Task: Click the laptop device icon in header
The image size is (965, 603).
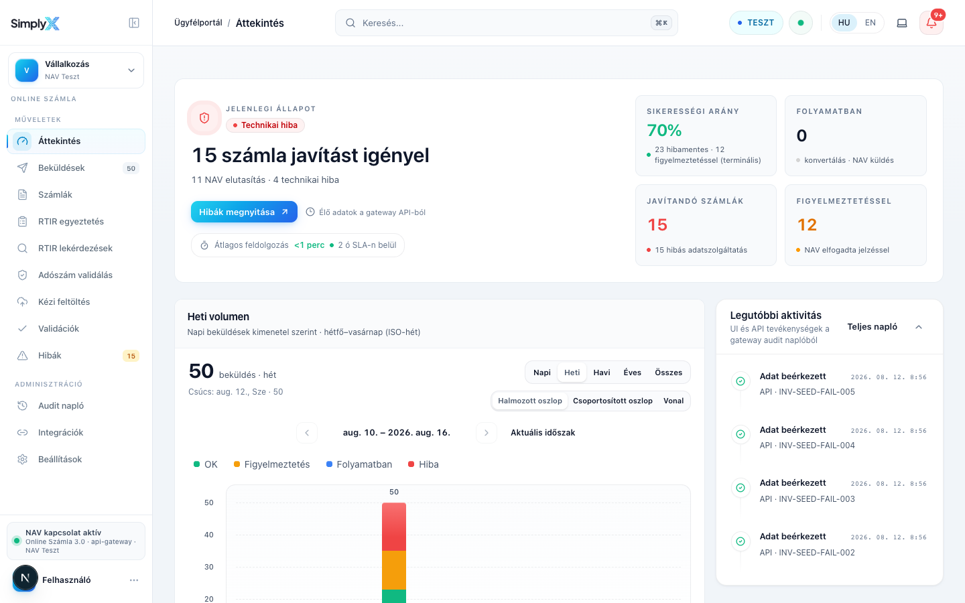Action: [902, 23]
